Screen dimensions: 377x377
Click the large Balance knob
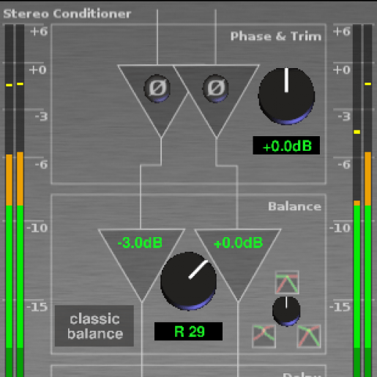[188, 281]
